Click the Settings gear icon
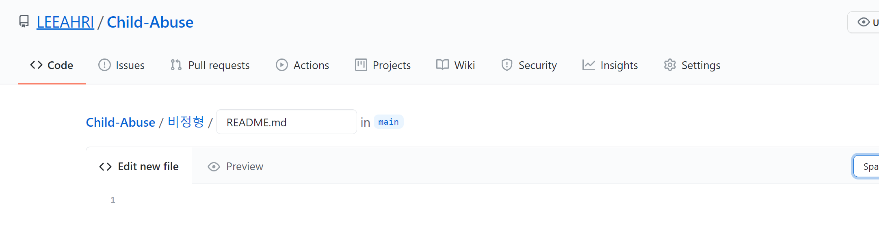The width and height of the screenshot is (879, 251). pyautogui.click(x=670, y=65)
